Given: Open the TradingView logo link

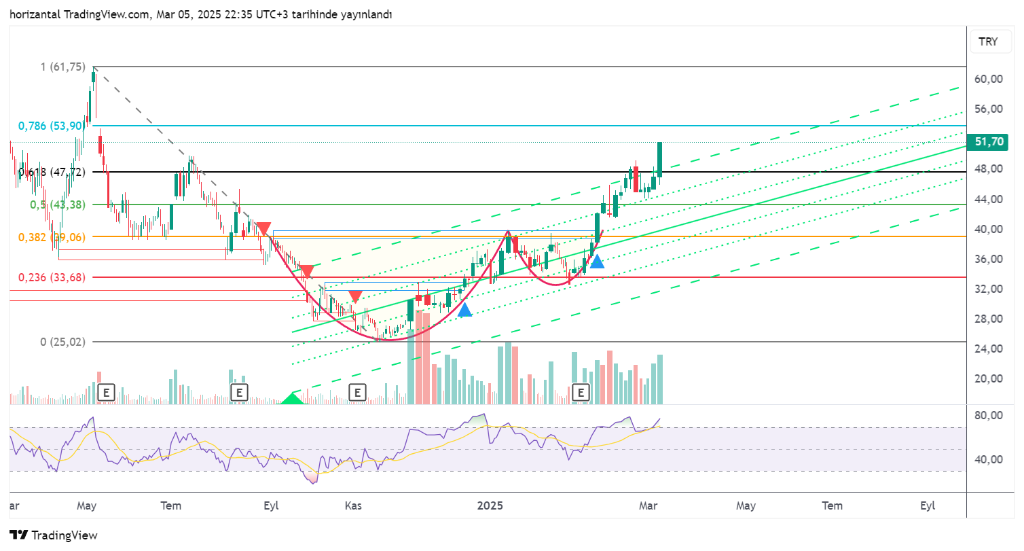Looking at the screenshot, I should (x=54, y=535).
